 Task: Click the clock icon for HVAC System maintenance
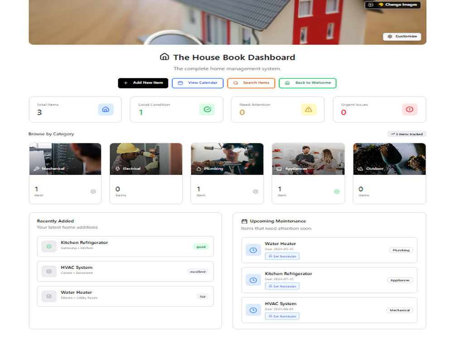tap(253, 310)
